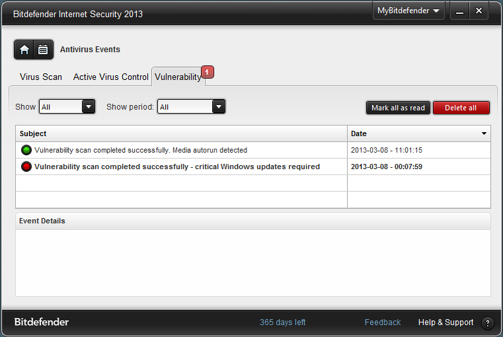Open the MyBitdefender dropdown menu
503x337 pixels.
[x=408, y=11]
